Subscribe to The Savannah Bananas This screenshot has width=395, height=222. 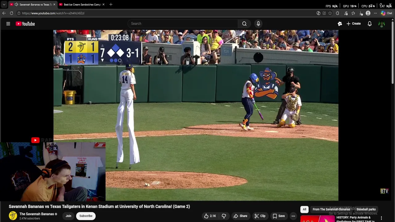pyautogui.click(x=86, y=216)
